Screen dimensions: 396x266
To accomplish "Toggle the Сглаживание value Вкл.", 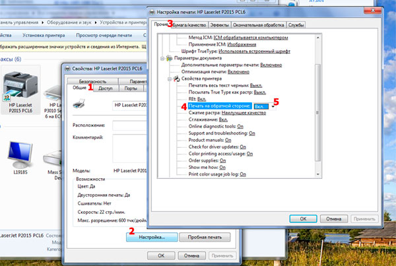I will click(x=223, y=119).
